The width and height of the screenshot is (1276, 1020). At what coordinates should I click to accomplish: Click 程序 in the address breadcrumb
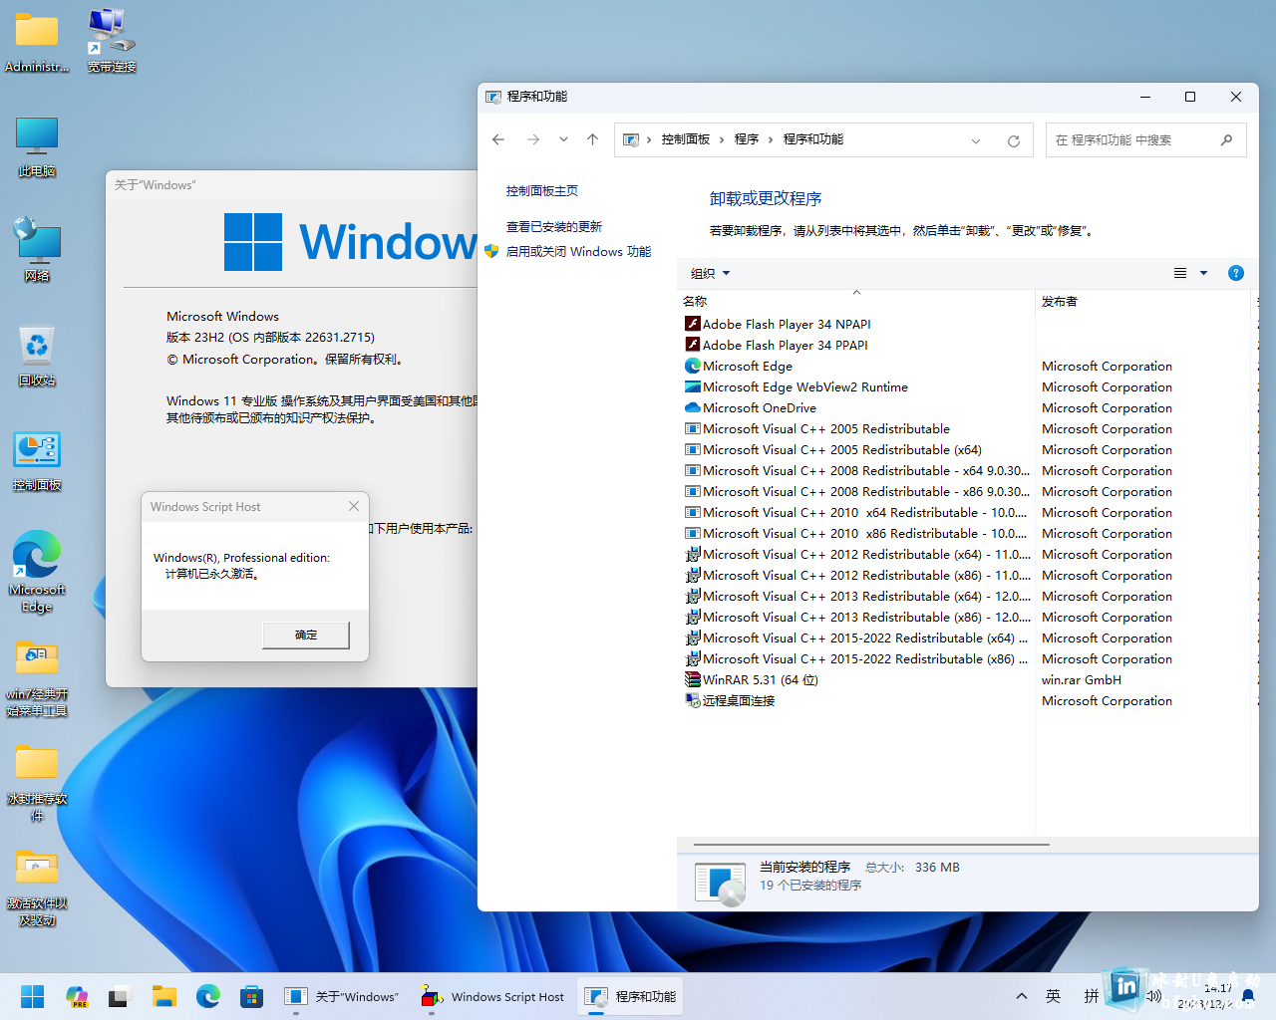(x=747, y=139)
